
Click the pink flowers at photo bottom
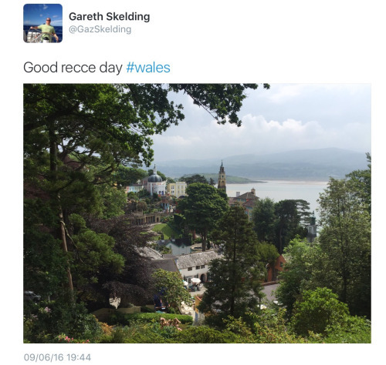coord(171,323)
